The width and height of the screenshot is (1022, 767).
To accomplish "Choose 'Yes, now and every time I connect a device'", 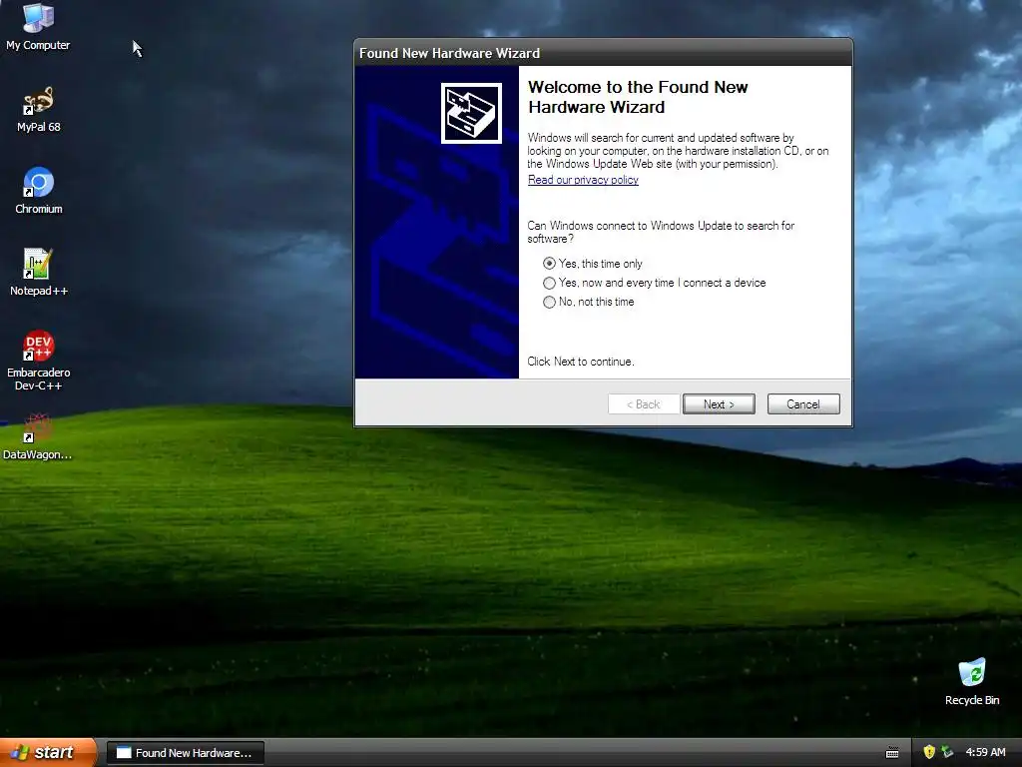I will (x=654, y=283).
